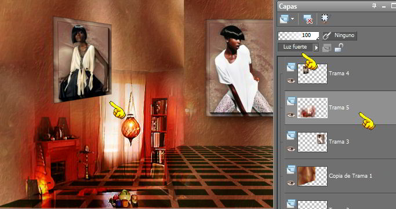Click the Trama 5 layer thumbnail
The width and height of the screenshot is (396, 209).
pos(313,108)
